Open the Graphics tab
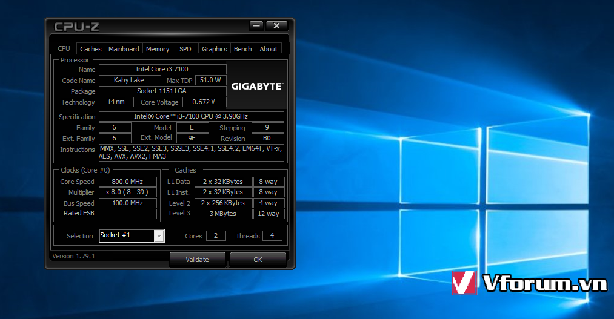The width and height of the screenshot is (614, 319). tap(214, 49)
